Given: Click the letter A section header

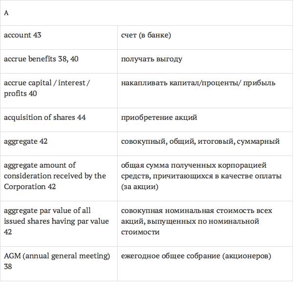Looking at the screenshot, I should 6,13.
